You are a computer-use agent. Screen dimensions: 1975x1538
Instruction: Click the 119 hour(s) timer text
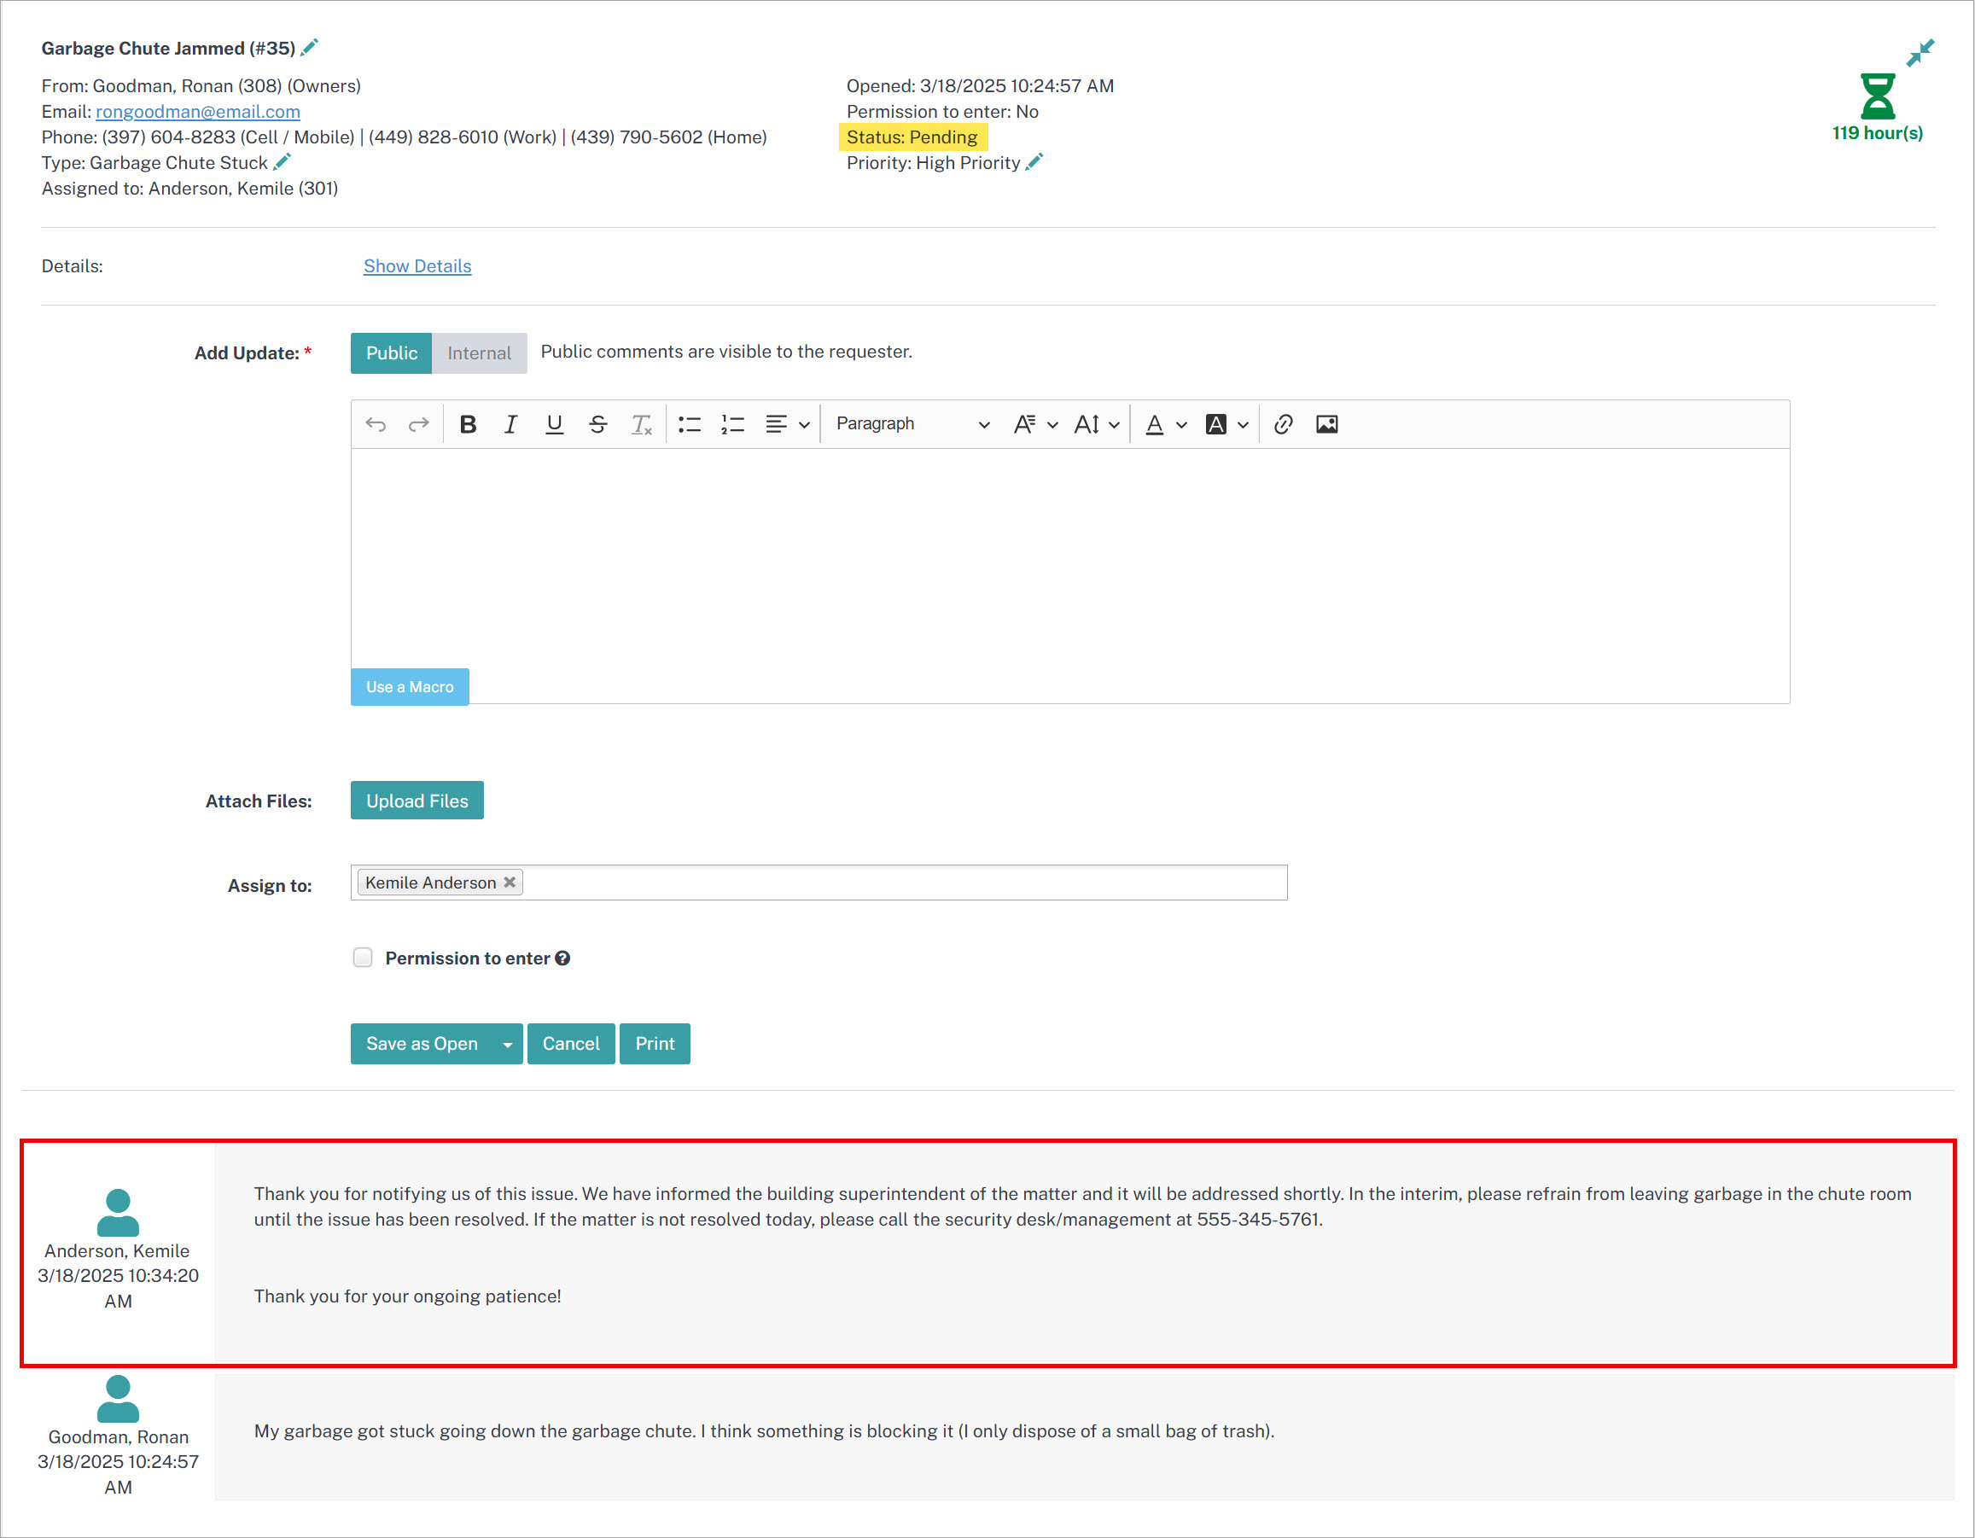(1878, 133)
